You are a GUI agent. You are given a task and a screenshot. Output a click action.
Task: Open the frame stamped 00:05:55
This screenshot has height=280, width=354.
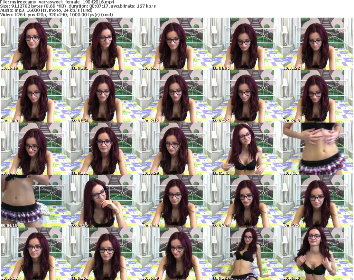pos(106,254)
